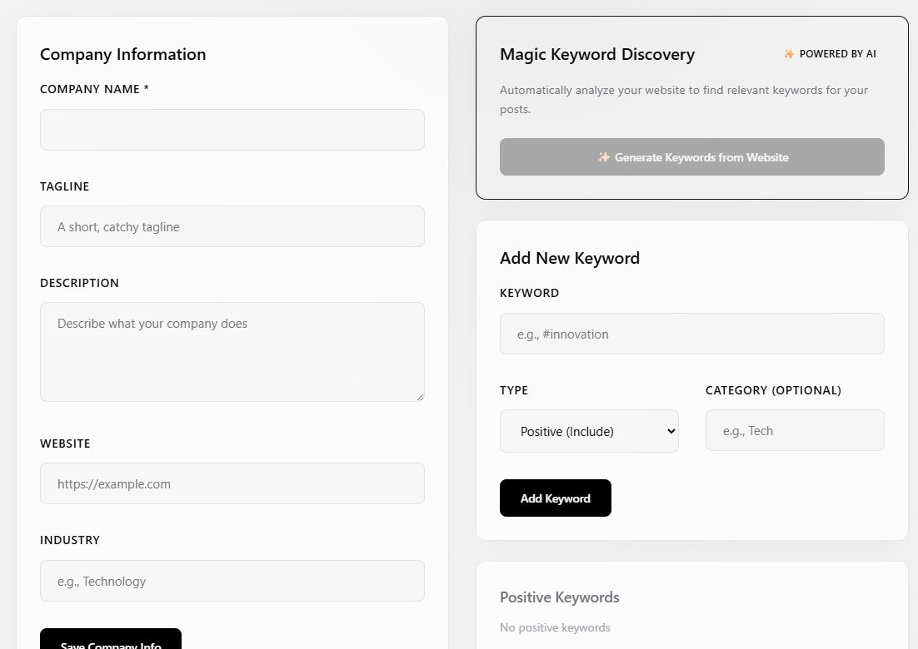Click the sparkle icon on the Generate Keywords button
The width and height of the screenshot is (918, 649).
pyautogui.click(x=603, y=156)
